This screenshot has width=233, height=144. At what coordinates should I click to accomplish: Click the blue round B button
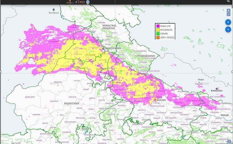[x=228, y=22]
